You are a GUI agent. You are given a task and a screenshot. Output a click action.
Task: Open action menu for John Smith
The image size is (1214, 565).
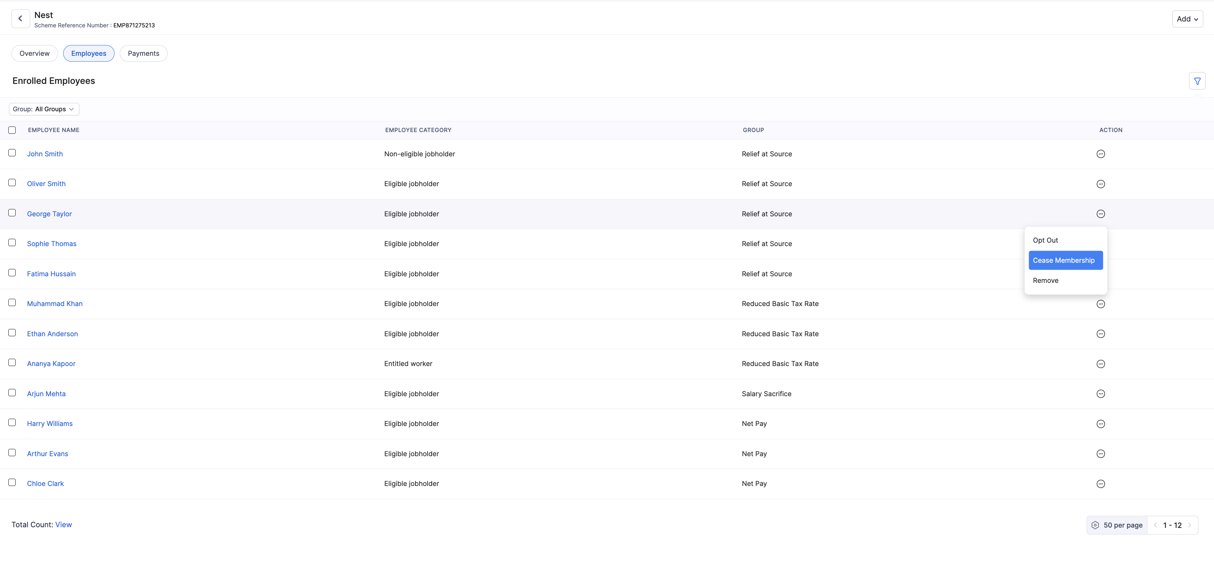1101,154
